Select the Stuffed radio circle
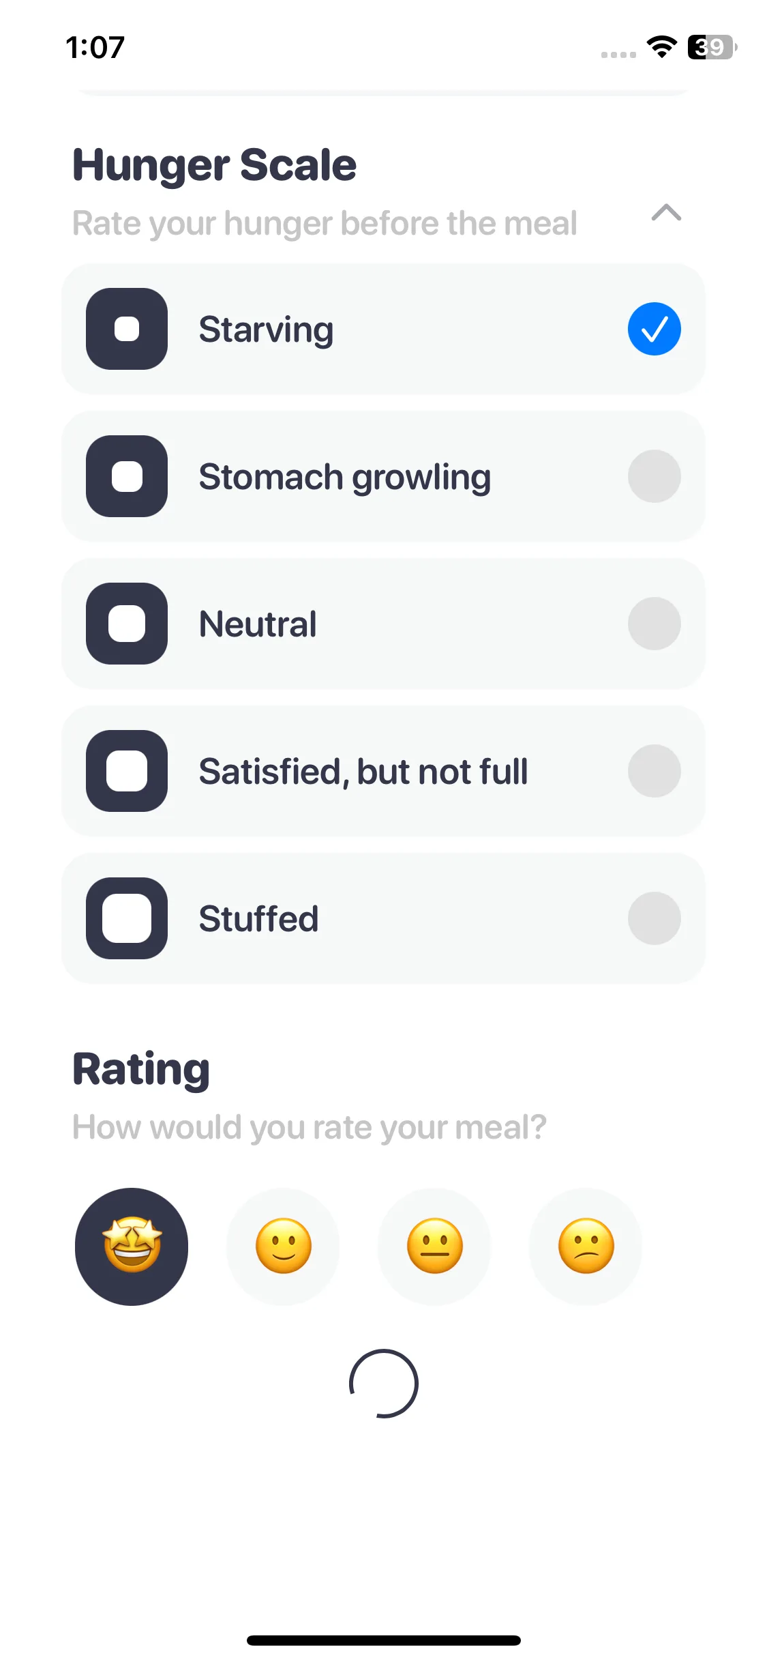 pyautogui.click(x=655, y=918)
